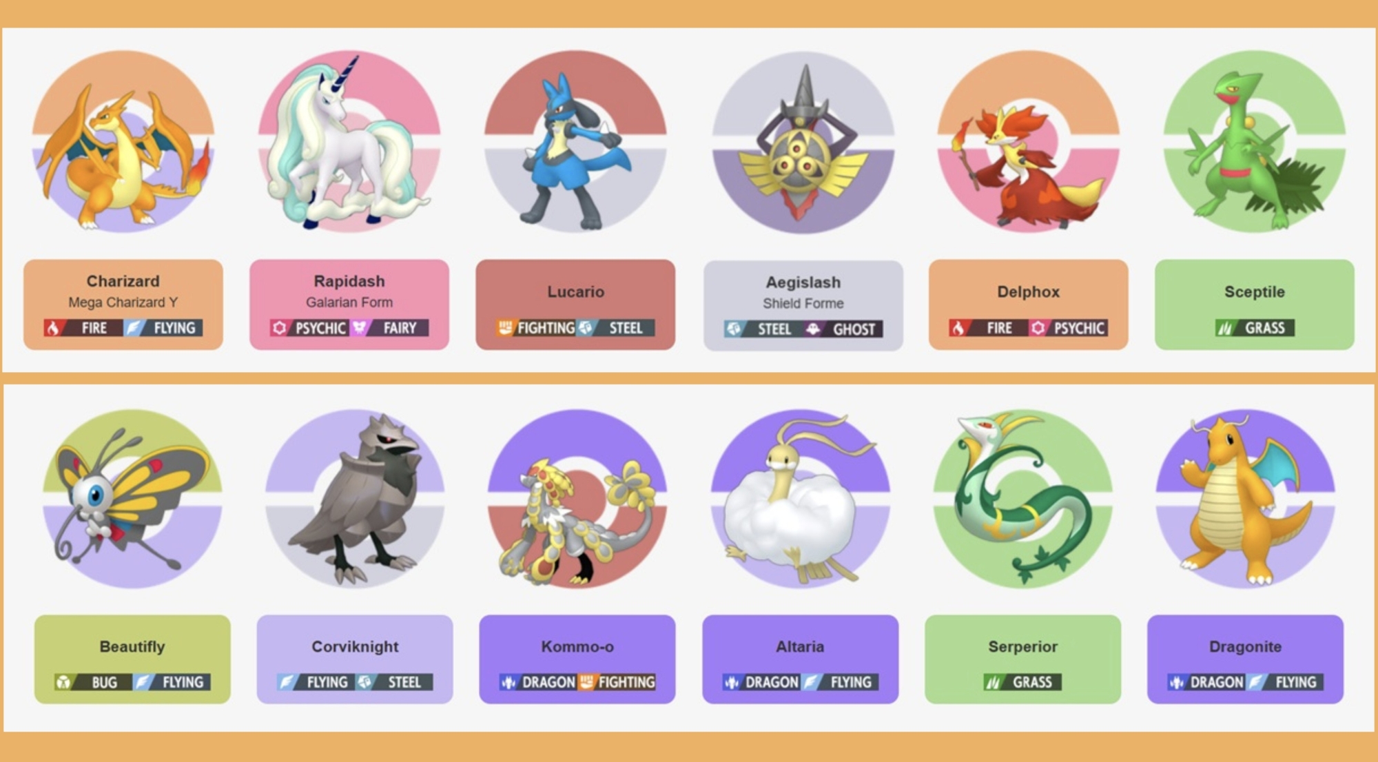The height and width of the screenshot is (762, 1378).
Task: Select Delphox's PSYCHIC type badge
Action: 1068,328
